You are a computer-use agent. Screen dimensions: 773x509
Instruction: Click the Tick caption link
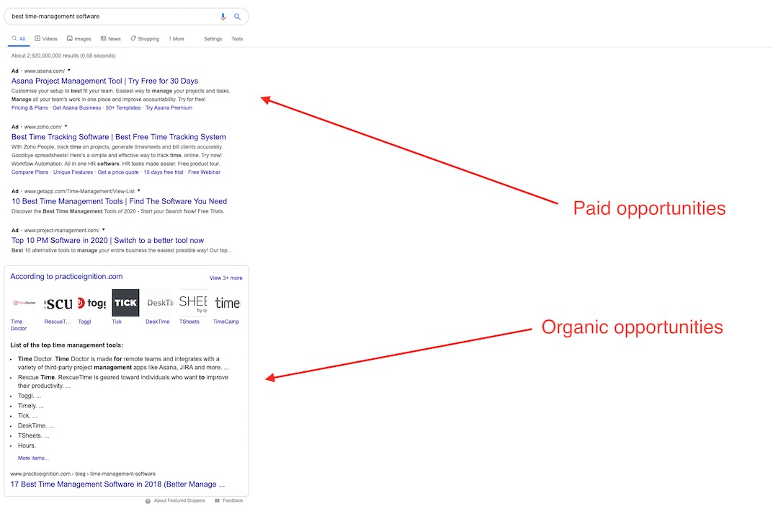116,322
